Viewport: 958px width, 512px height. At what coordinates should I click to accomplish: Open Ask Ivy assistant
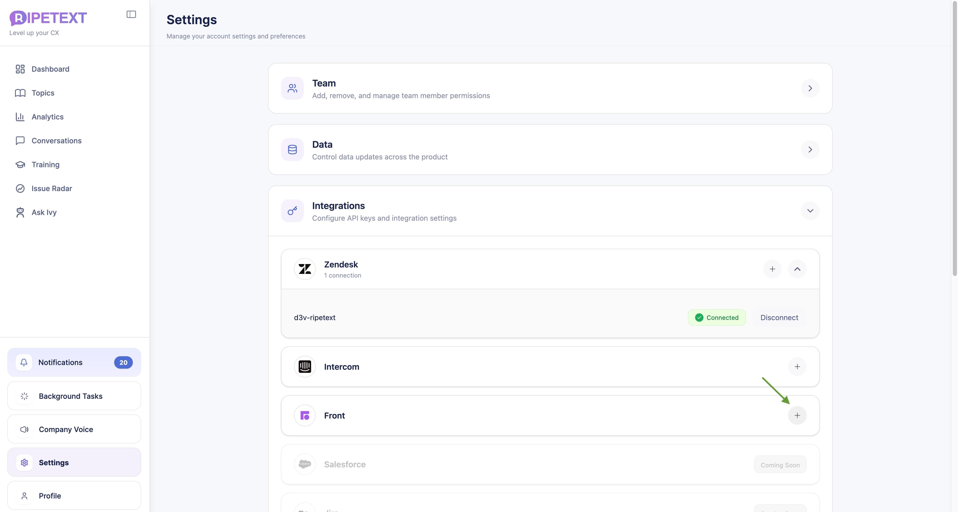click(44, 212)
